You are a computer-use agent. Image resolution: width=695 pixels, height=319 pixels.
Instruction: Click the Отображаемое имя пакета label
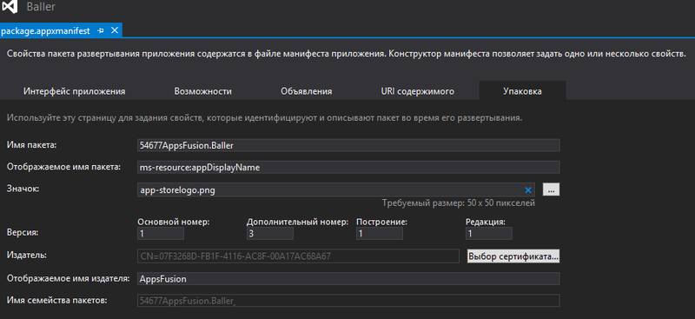click(x=63, y=167)
